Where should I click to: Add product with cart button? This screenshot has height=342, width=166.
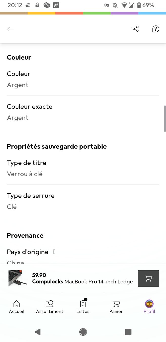coord(148,278)
